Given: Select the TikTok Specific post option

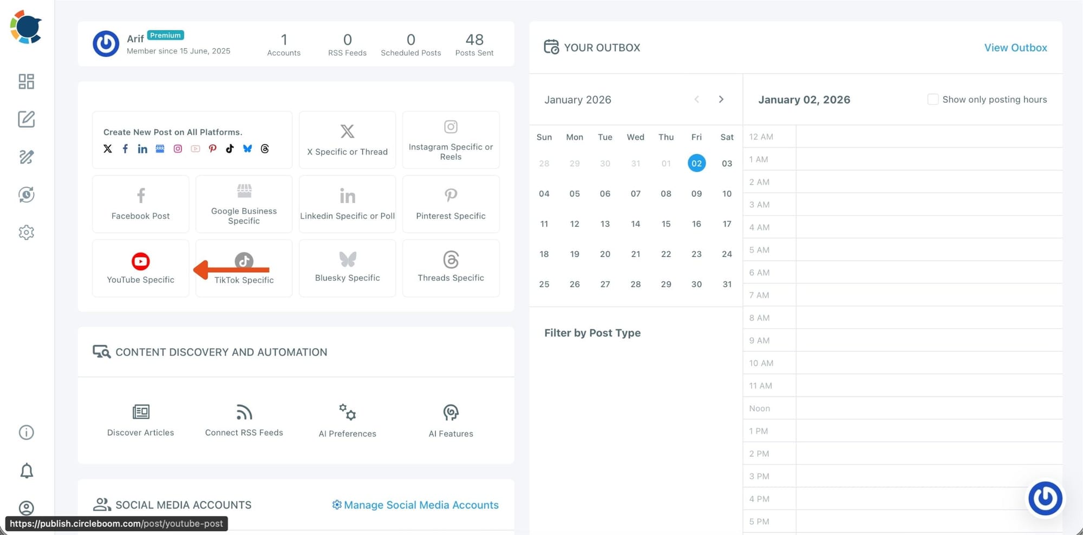Looking at the screenshot, I should [x=244, y=269].
